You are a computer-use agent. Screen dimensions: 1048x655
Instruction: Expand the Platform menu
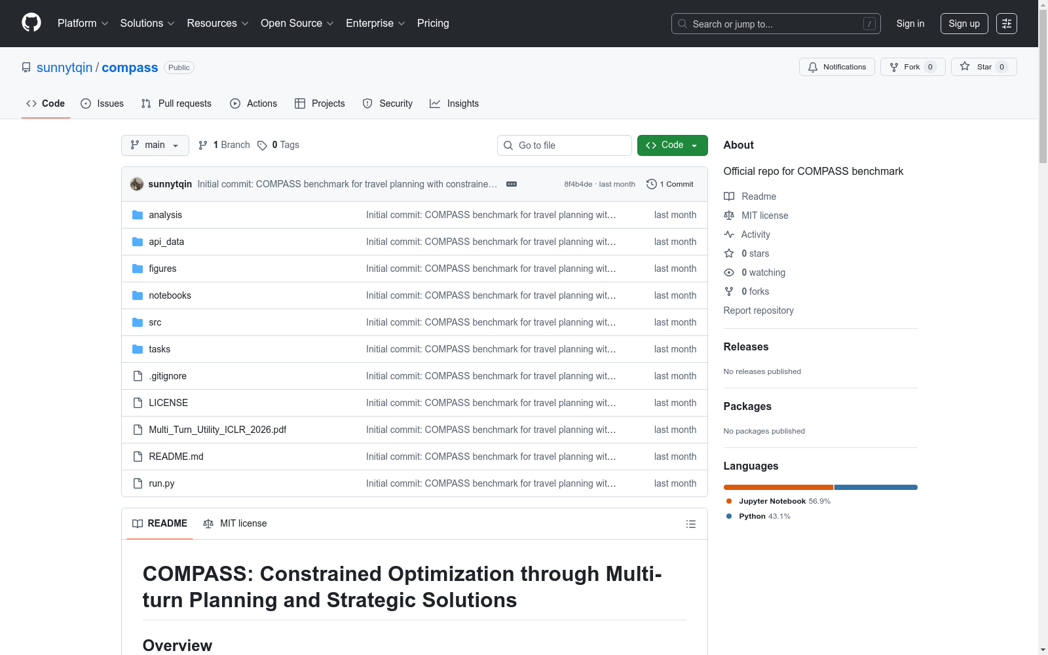click(83, 24)
